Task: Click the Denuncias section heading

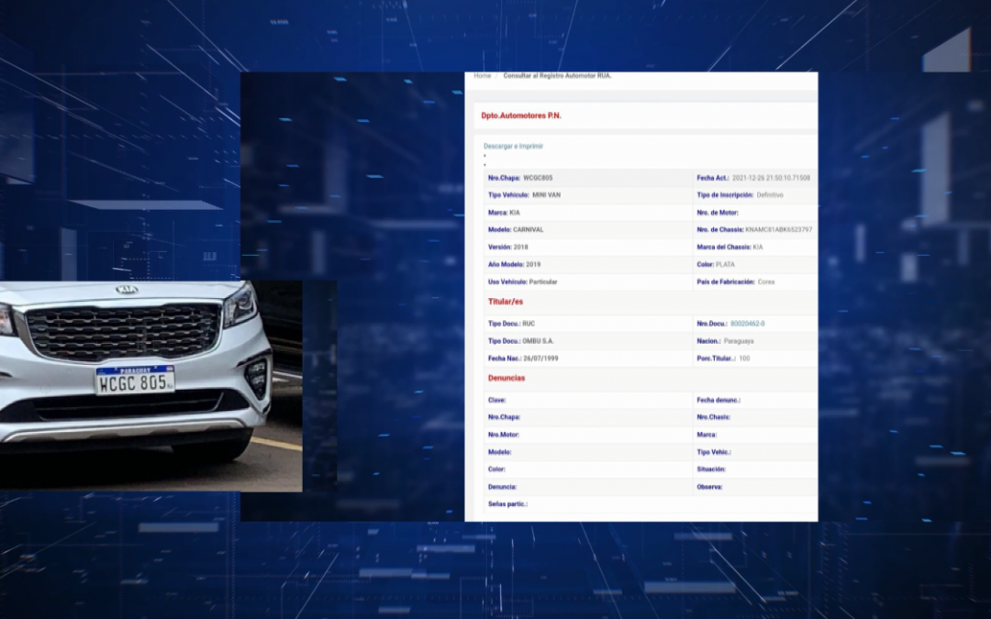Action: click(x=507, y=378)
